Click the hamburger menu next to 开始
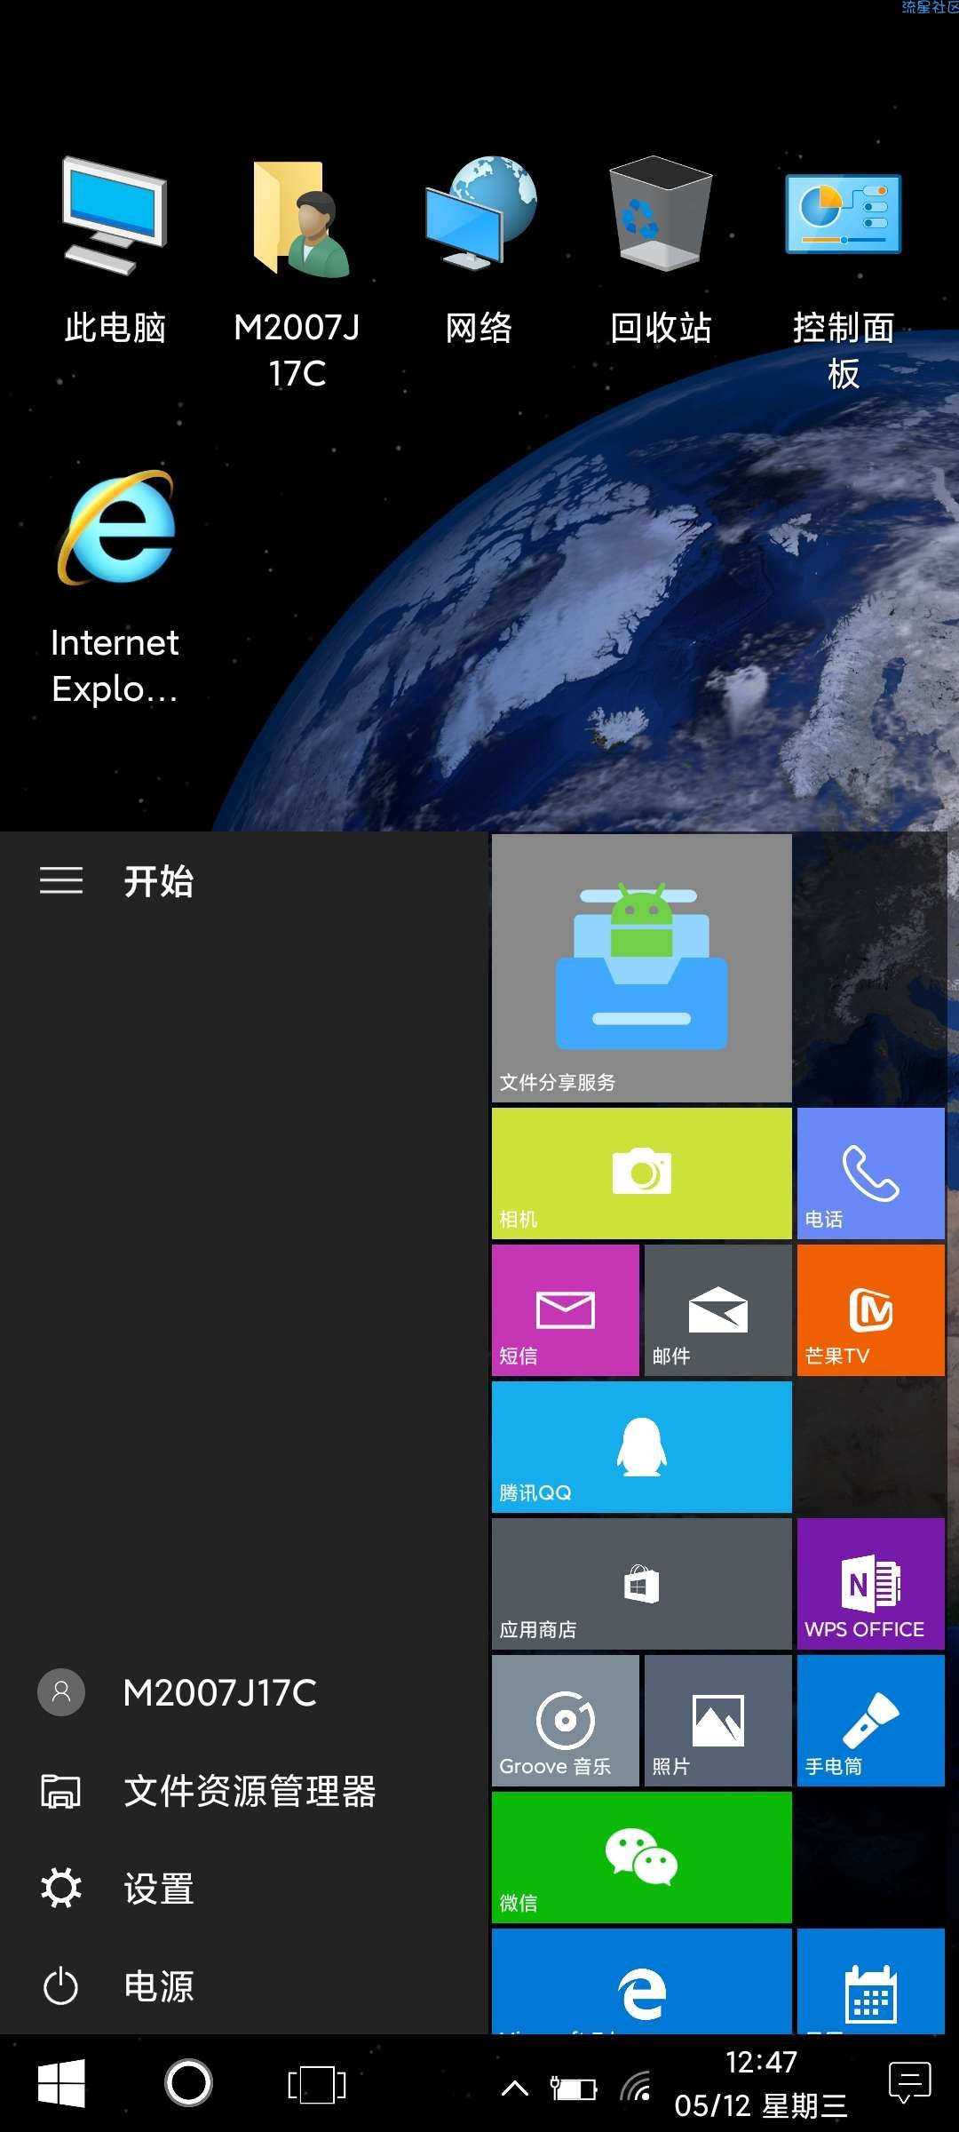The height and width of the screenshot is (2132, 959). coord(61,880)
